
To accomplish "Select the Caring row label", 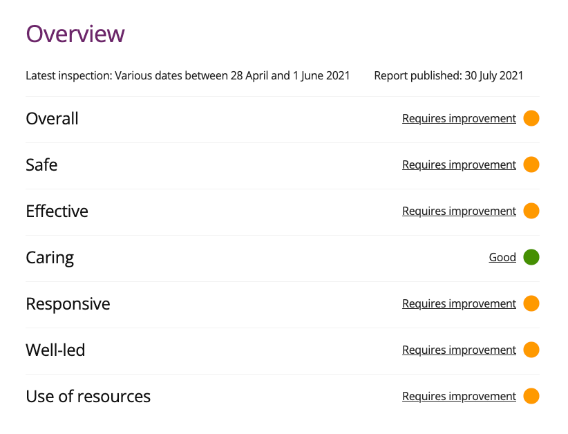I will pyautogui.click(x=50, y=258).
